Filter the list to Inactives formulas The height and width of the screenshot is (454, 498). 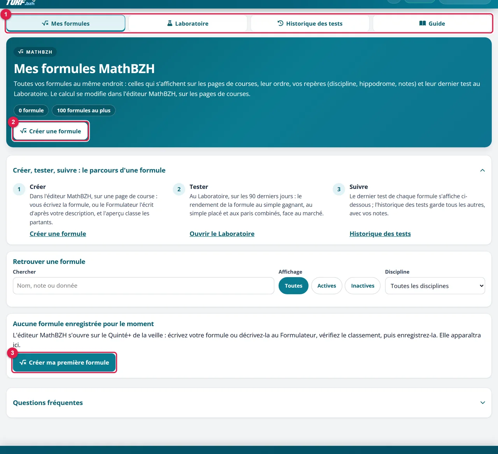click(363, 286)
